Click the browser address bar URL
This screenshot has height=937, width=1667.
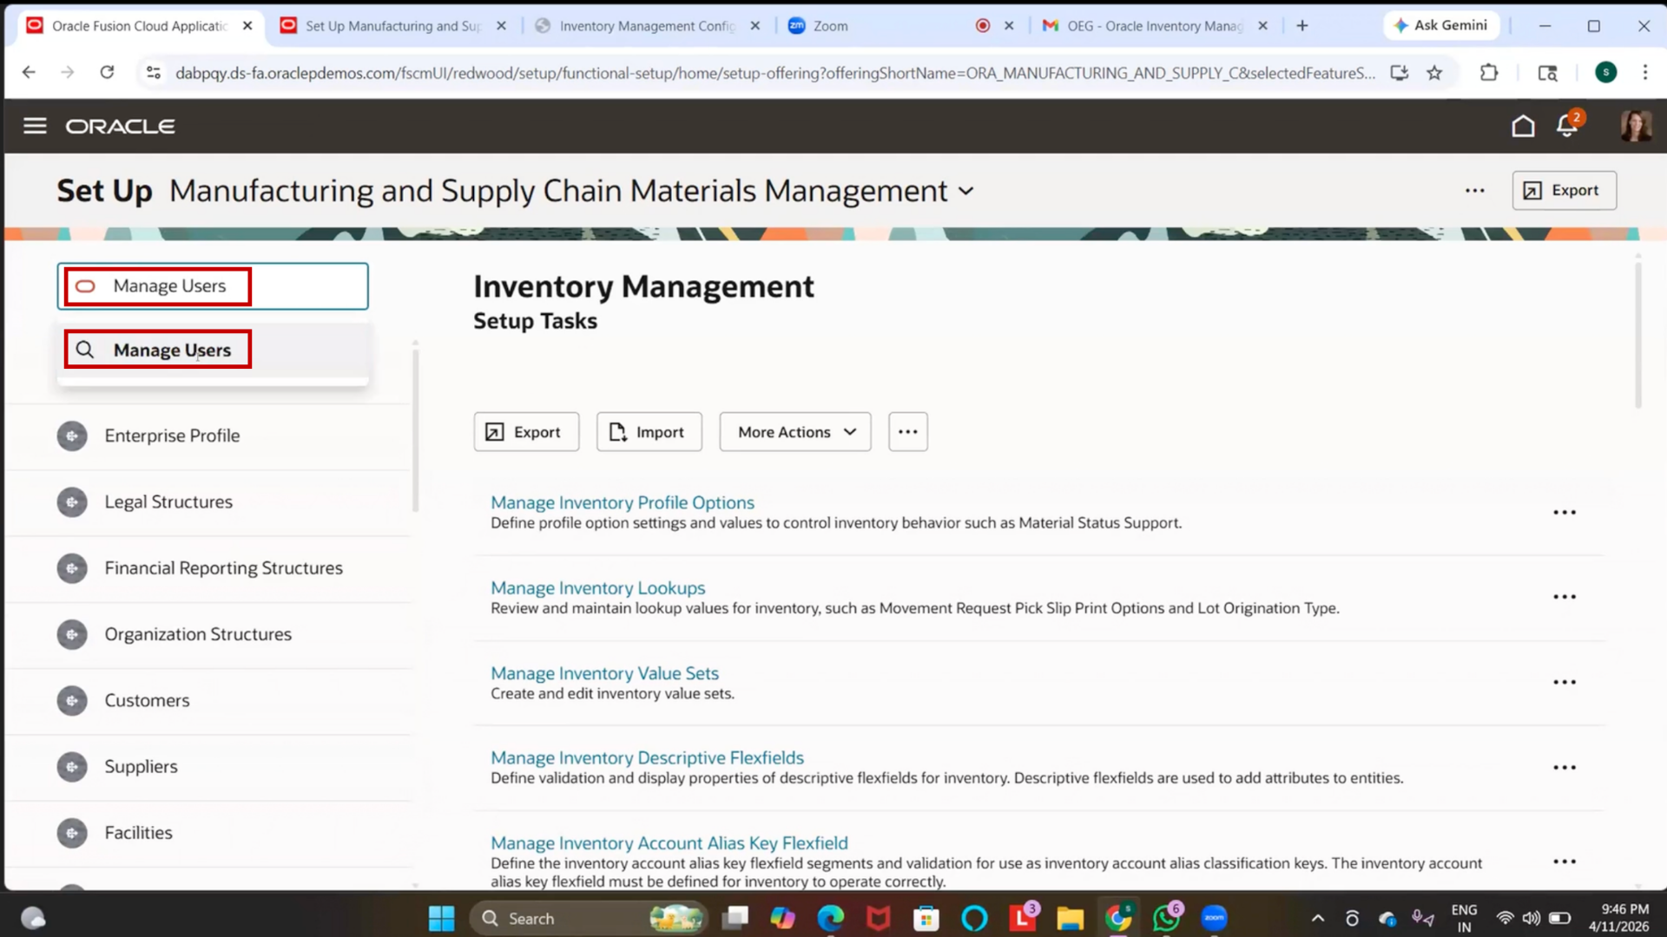(x=774, y=73)
